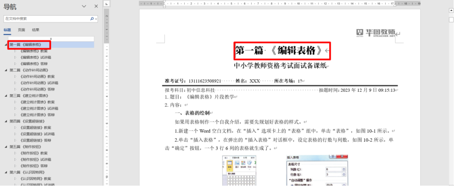Click the 华图教师 logo in page header

376,33
